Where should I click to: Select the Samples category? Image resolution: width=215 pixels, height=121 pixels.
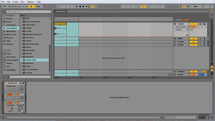tap(10, 44)
